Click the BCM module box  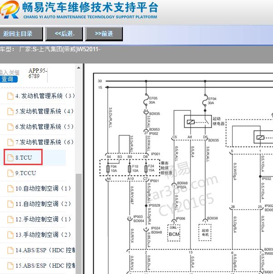[174, 233]
